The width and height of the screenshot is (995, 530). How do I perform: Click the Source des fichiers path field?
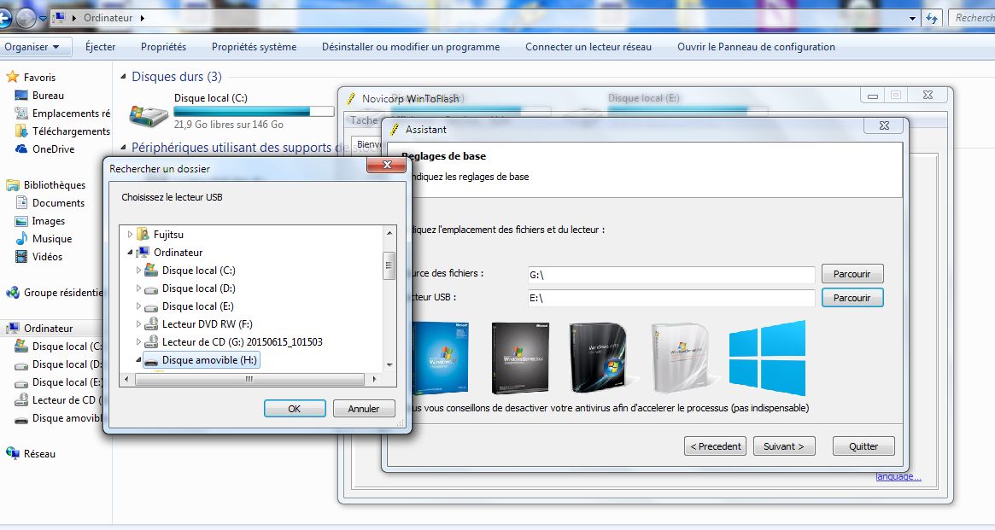click(670, 275)
